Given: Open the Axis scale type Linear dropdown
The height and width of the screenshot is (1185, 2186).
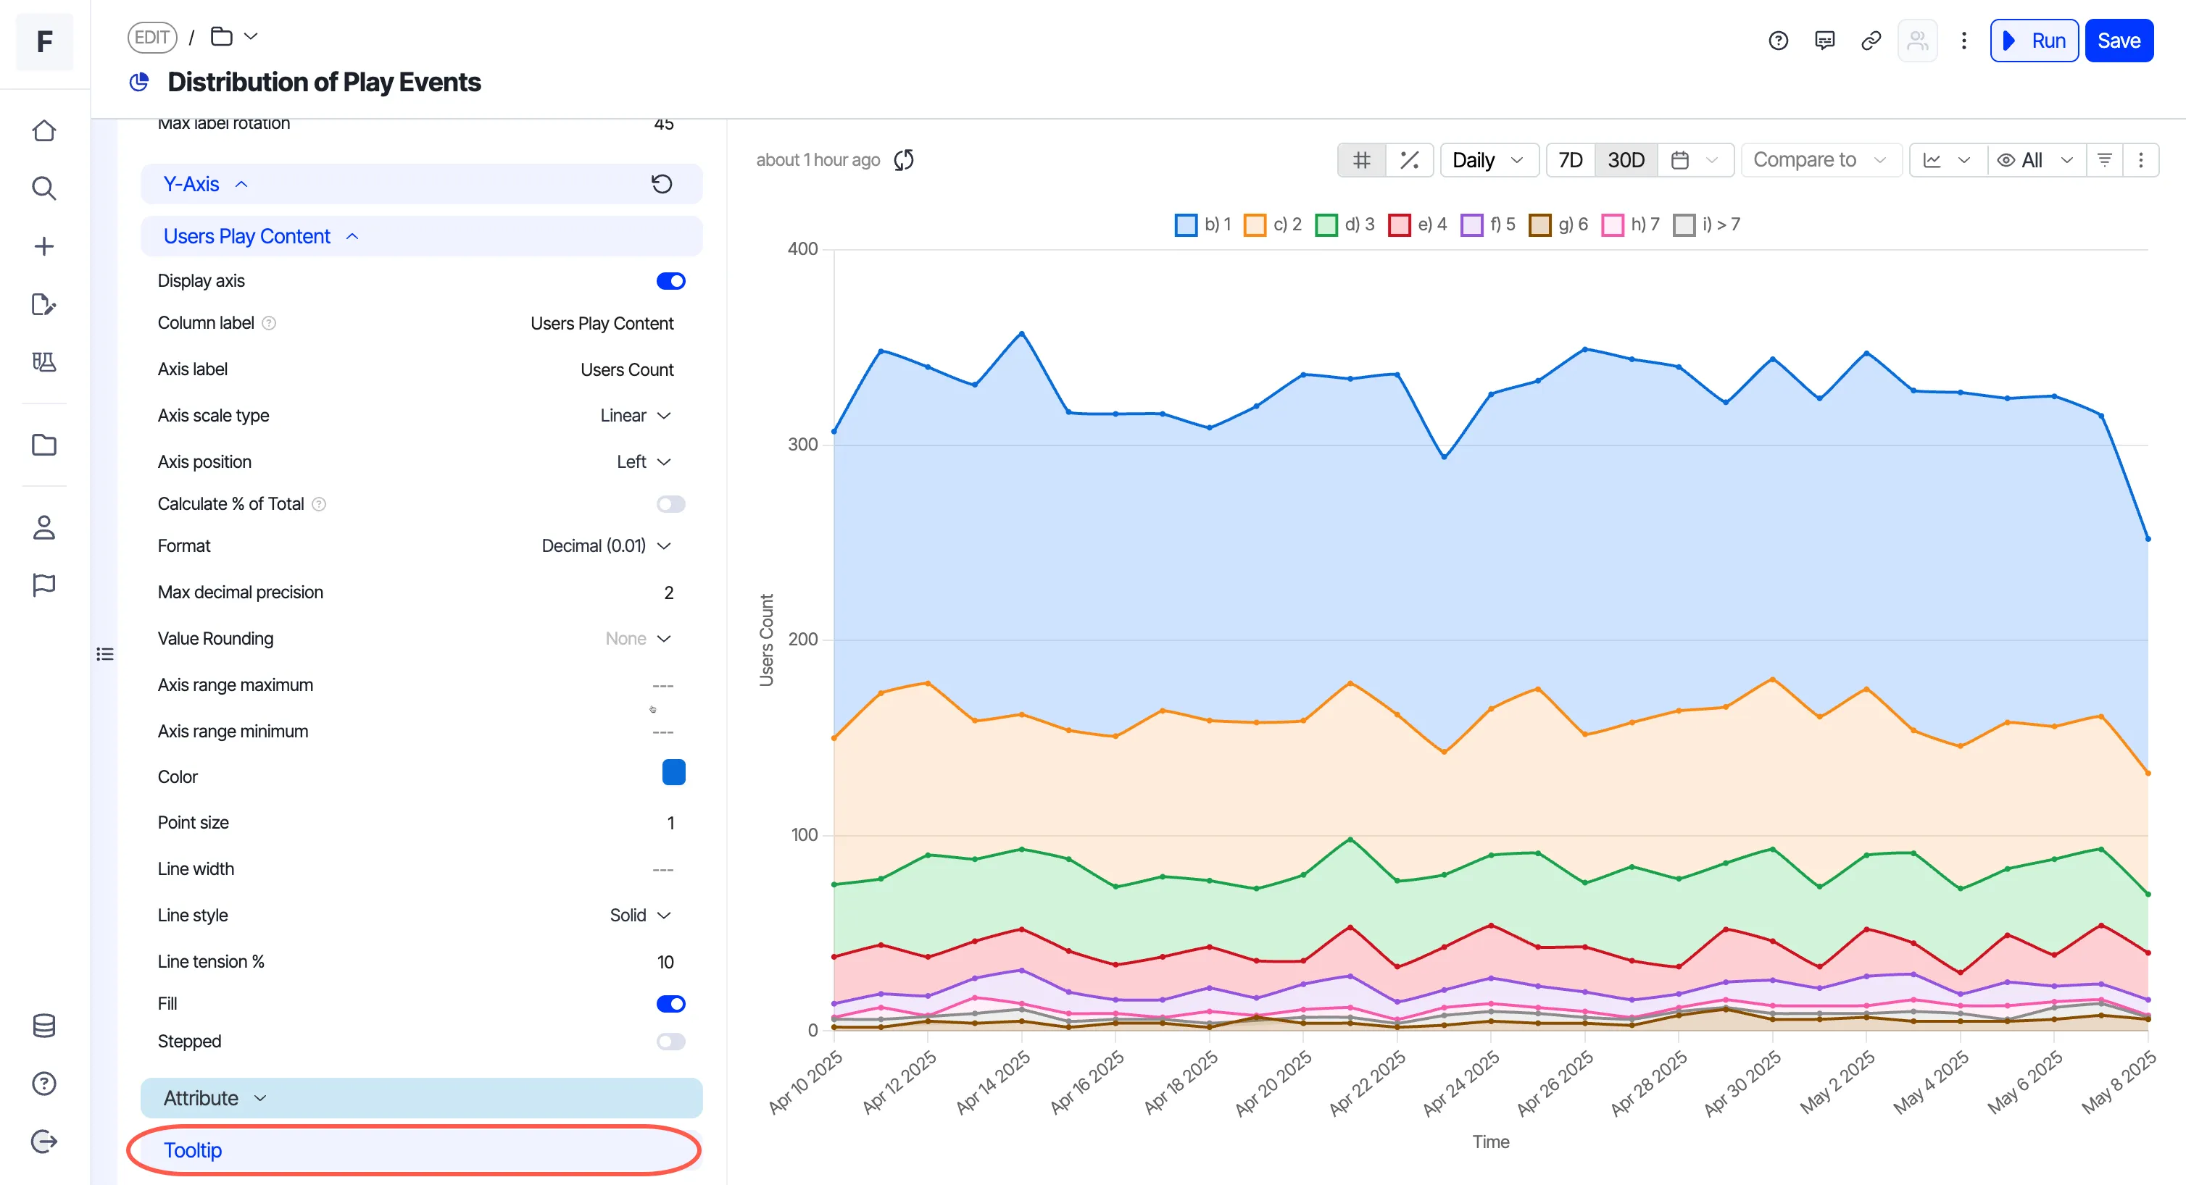Looking at the screenshot, I should (636, 416).
